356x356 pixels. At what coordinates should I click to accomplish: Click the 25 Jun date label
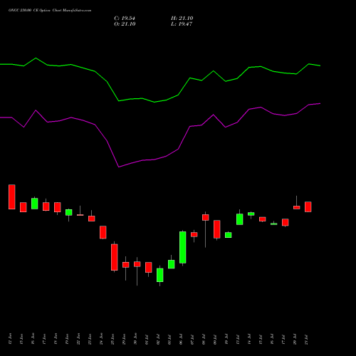[112, 339]
